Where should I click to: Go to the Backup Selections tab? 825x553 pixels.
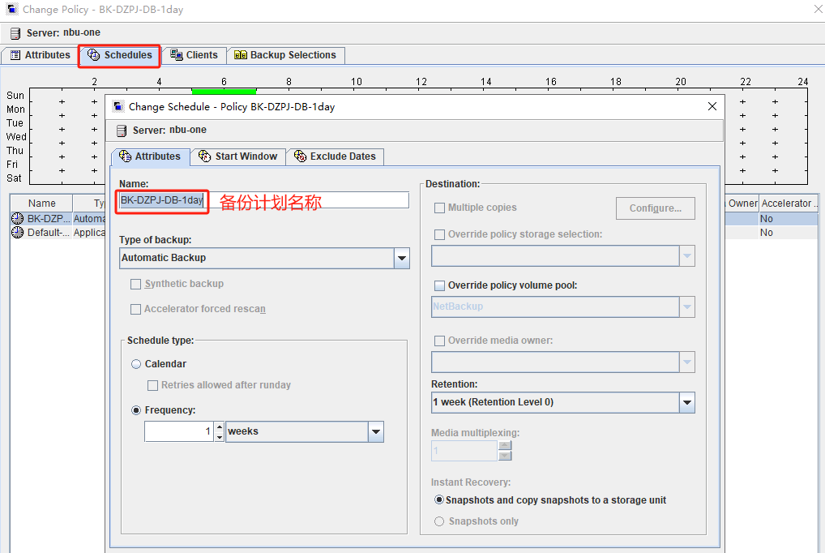286,55
